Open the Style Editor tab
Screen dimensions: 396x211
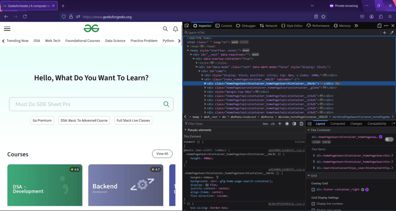(292, 26)
